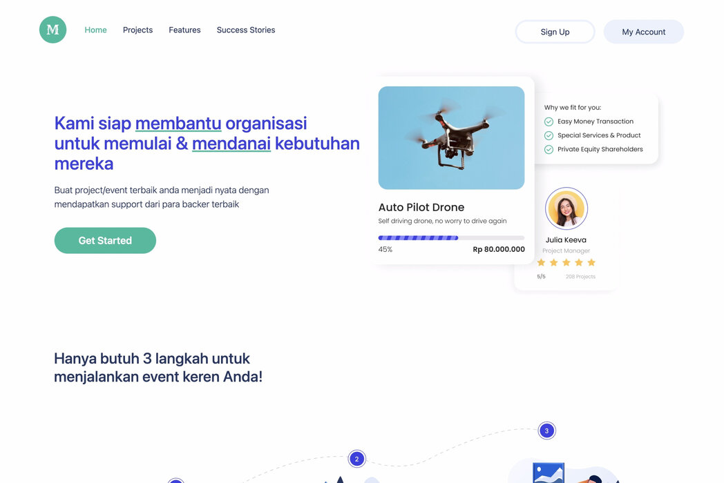724x483 pixels.
Task: Click the Rp 80.000.000 amount
Action: tap(499, 249)
